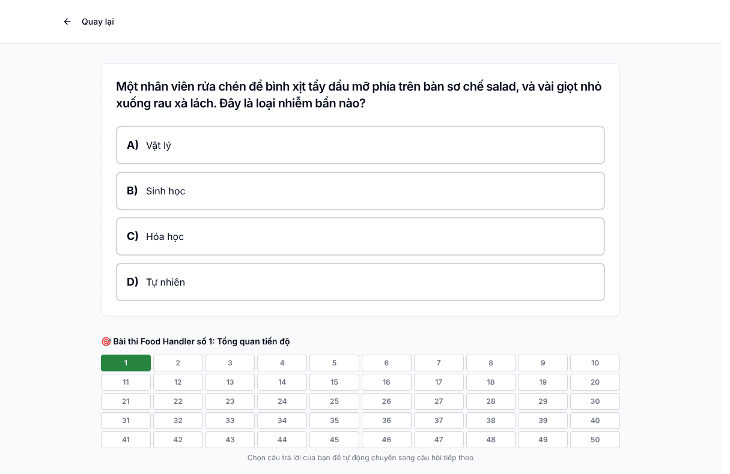Navigate to question 21
730x474 pixels.
click(126, 401)
